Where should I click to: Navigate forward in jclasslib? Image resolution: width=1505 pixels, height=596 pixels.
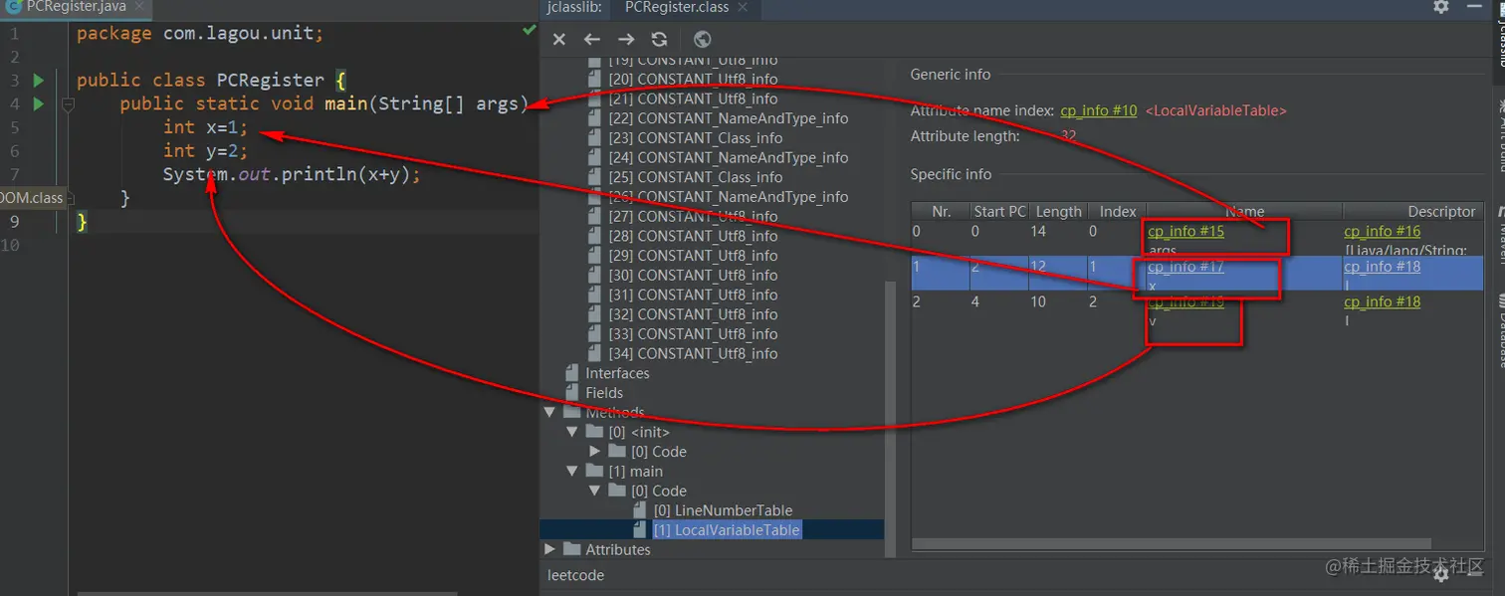click(626, 40)
